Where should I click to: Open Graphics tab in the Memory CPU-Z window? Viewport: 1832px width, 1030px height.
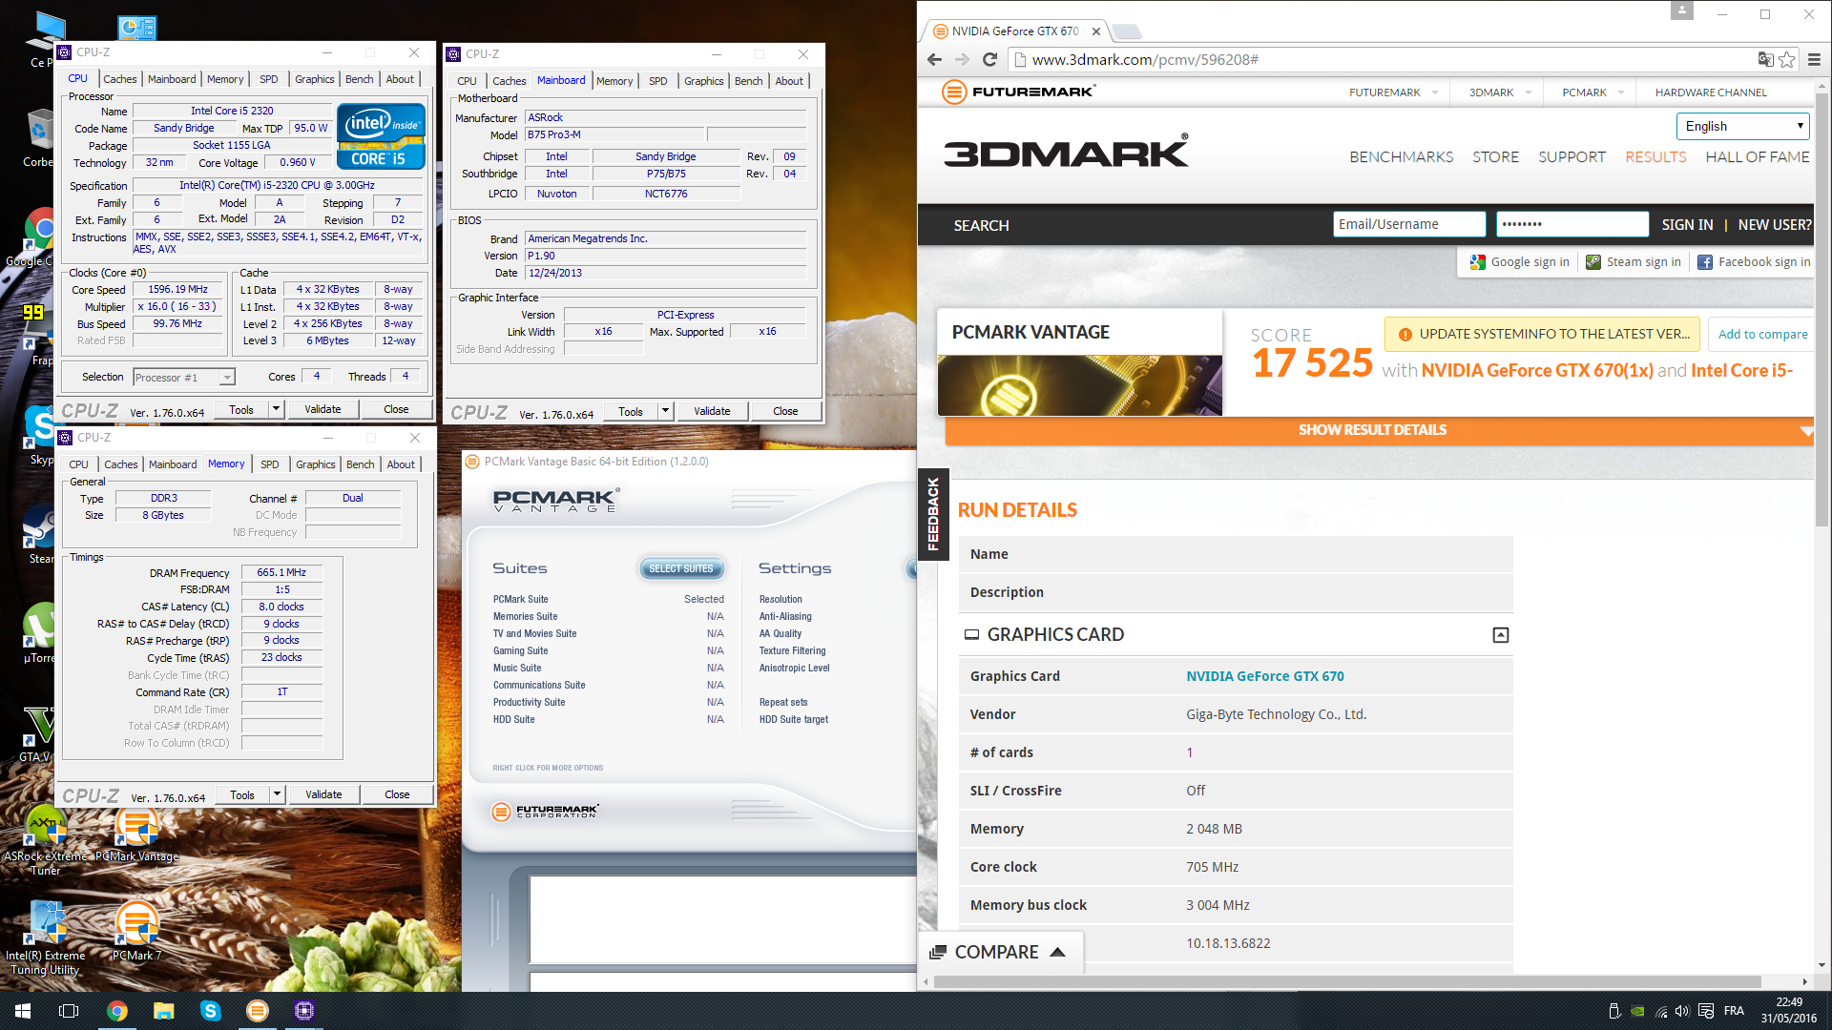click(x=316, y=464)
